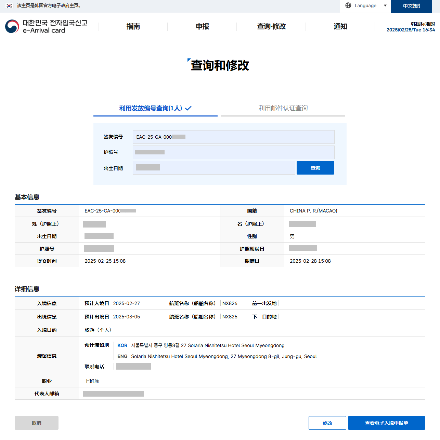Click the 代表人邮箱 row label
The height and width of the screenshot is (440, 440).
(47, 394)
